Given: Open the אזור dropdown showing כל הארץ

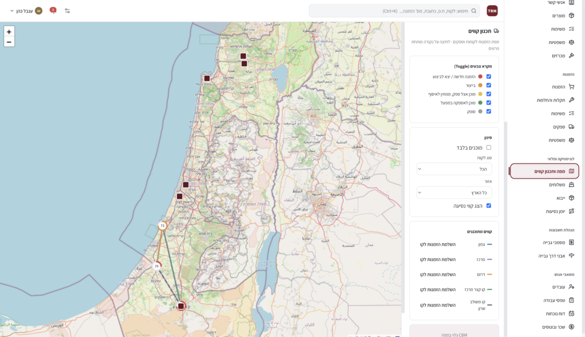Looking at the screenshot, I should [454, 192].
